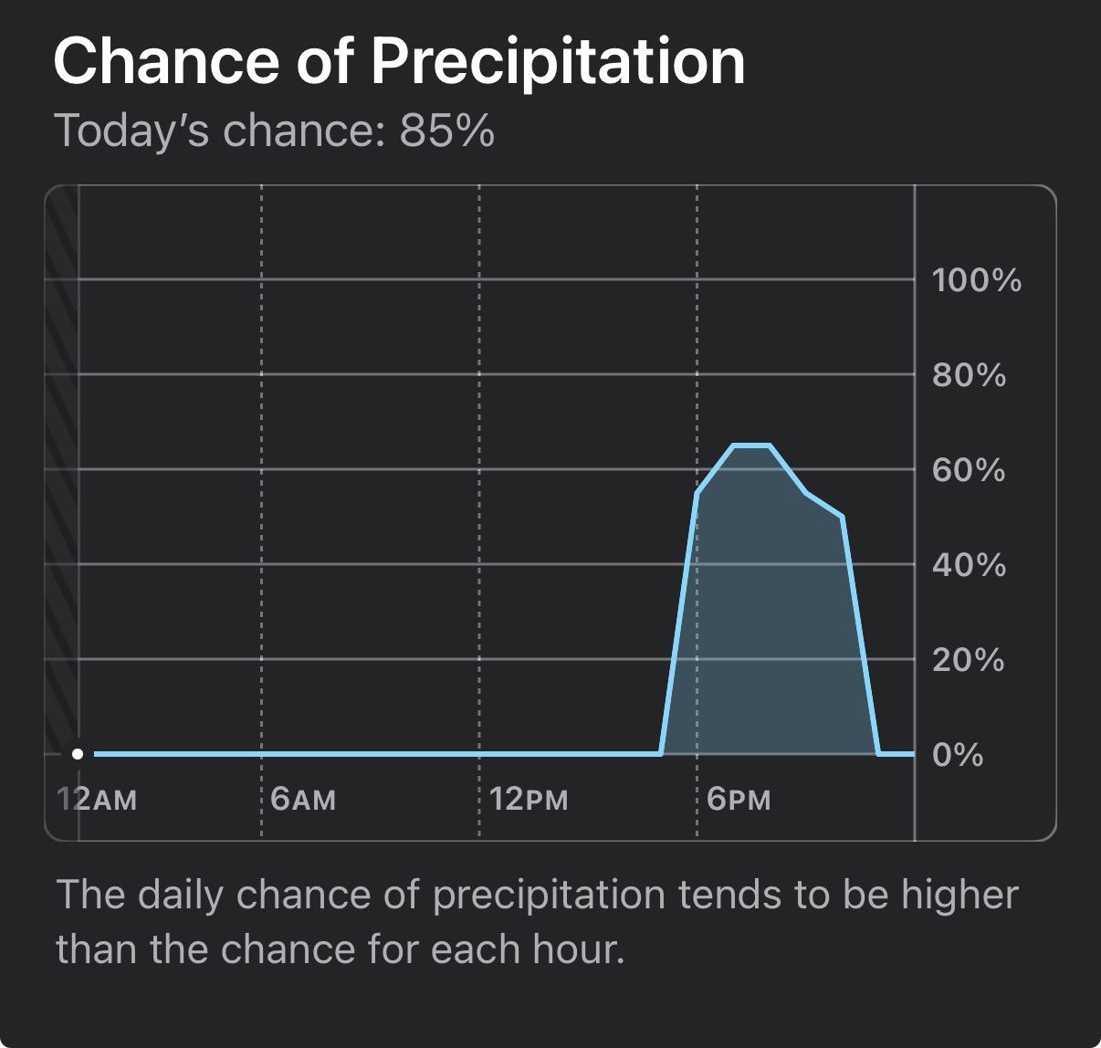Select the "Today's chance: 85%" subtitle
Screen dimensions: 1101x1048
coord(274,131)
